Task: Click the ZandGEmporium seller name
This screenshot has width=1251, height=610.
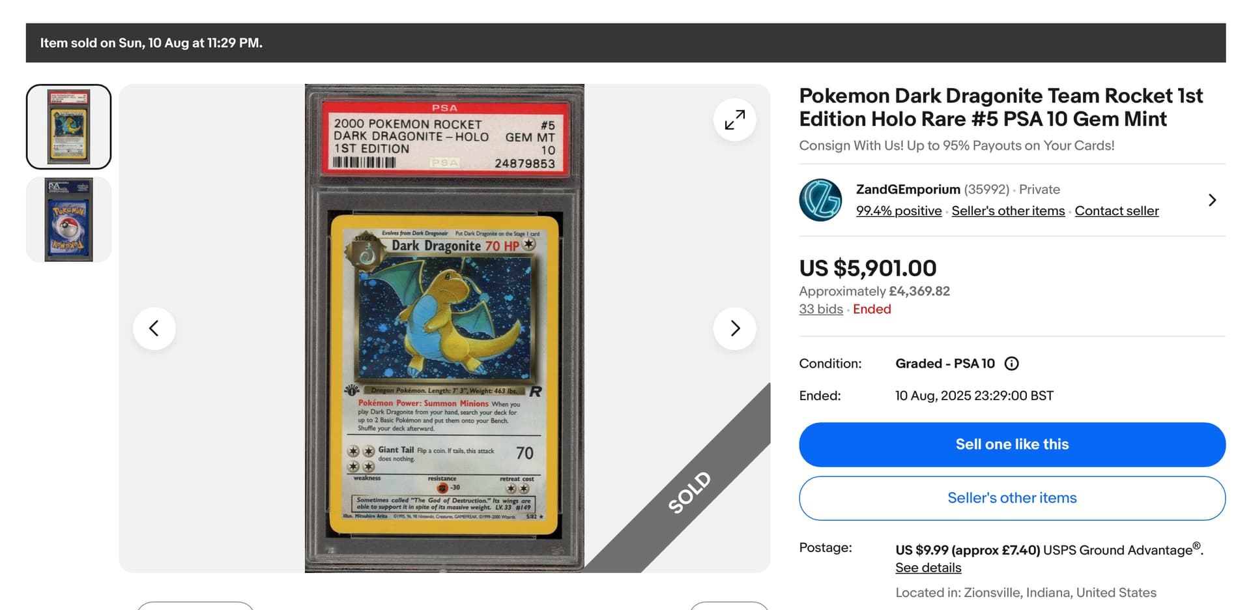Action: pos(908,190)
